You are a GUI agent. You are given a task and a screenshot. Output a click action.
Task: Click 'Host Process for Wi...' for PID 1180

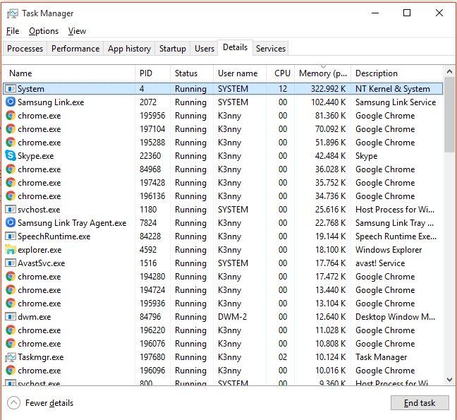click(395, 210)
